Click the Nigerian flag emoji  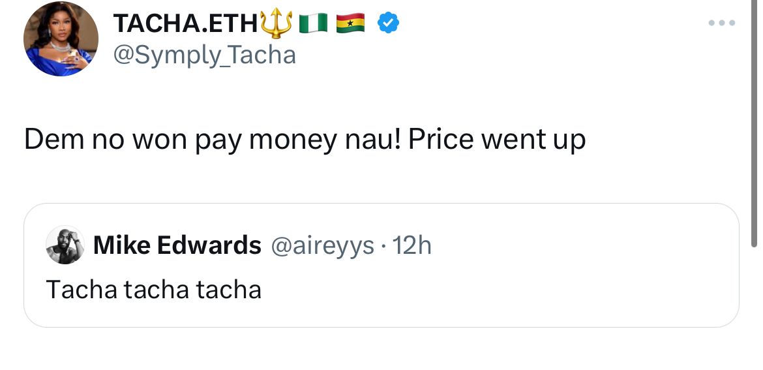coord(314,23)
